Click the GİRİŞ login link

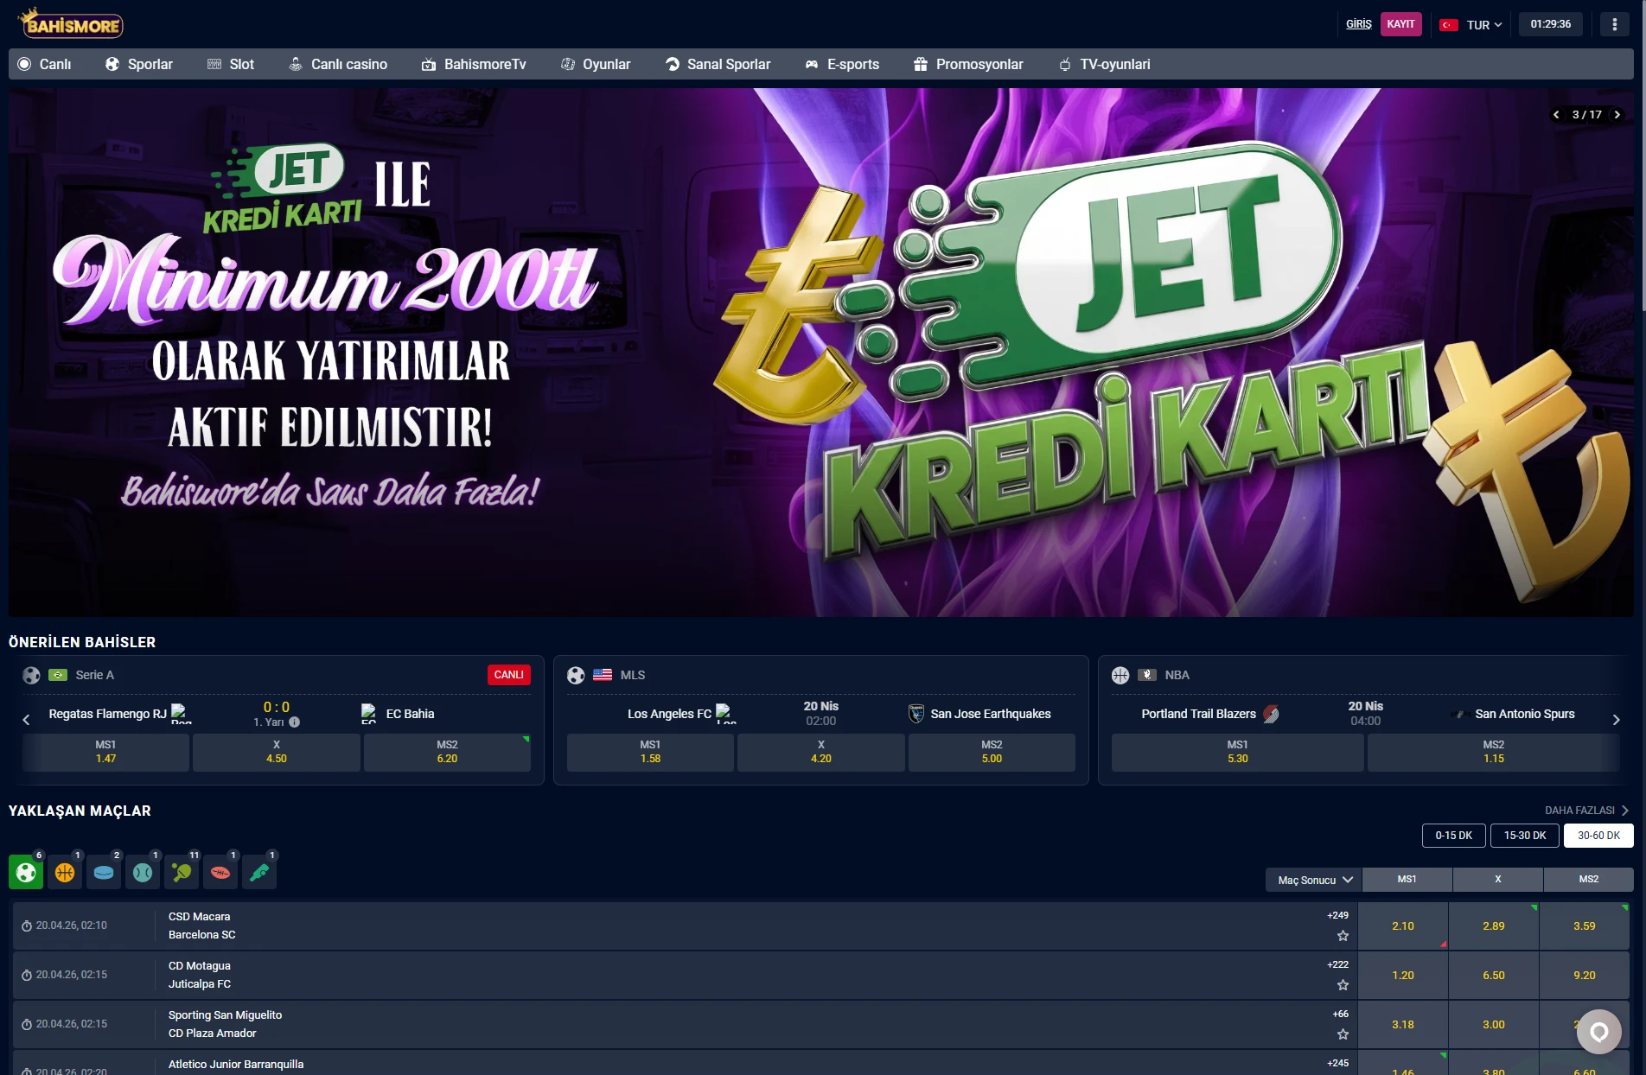click(x=1358, y=24)
